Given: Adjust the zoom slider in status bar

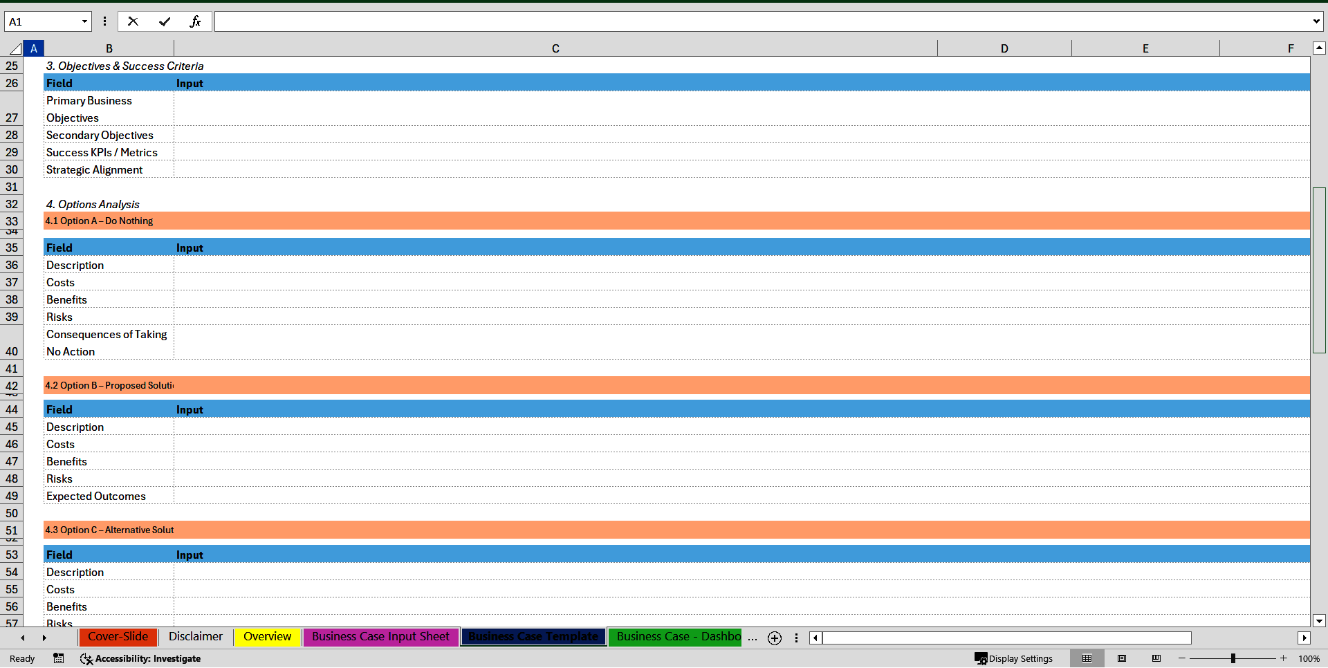Looking at the screenshot, I should 1233,658.
